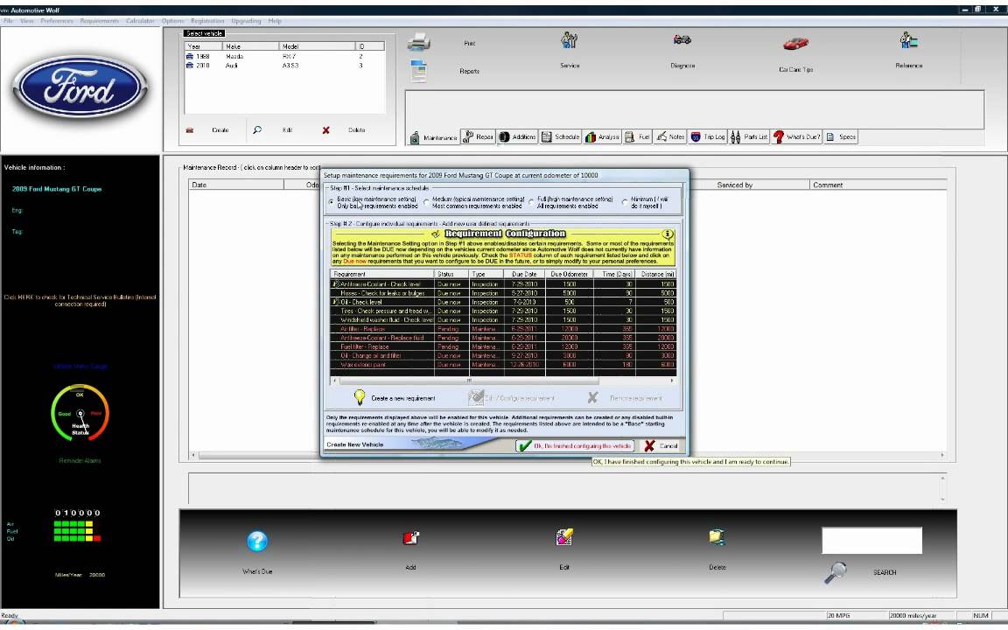
Task: Switch to the Additions tab
Action: tap(517, 136)
